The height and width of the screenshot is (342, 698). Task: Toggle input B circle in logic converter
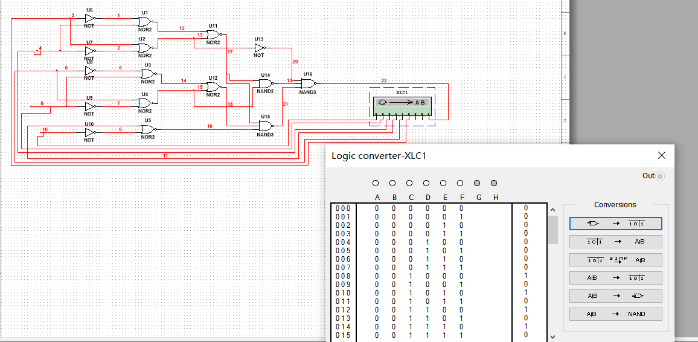pos(392,183)
